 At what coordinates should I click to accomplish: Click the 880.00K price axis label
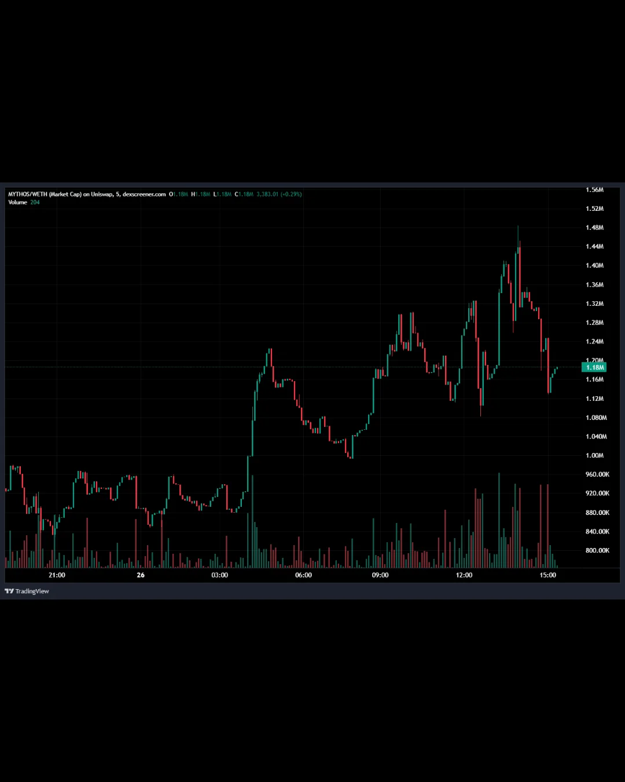[597, 513]
